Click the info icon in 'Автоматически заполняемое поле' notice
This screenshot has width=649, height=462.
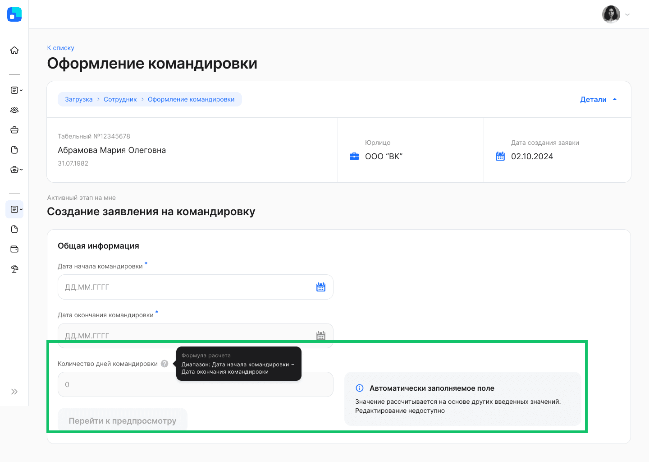coord(360,388)
